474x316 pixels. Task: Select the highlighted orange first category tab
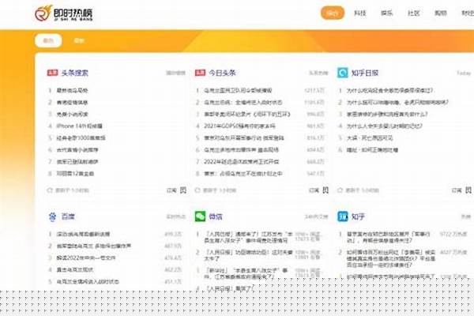333,13
